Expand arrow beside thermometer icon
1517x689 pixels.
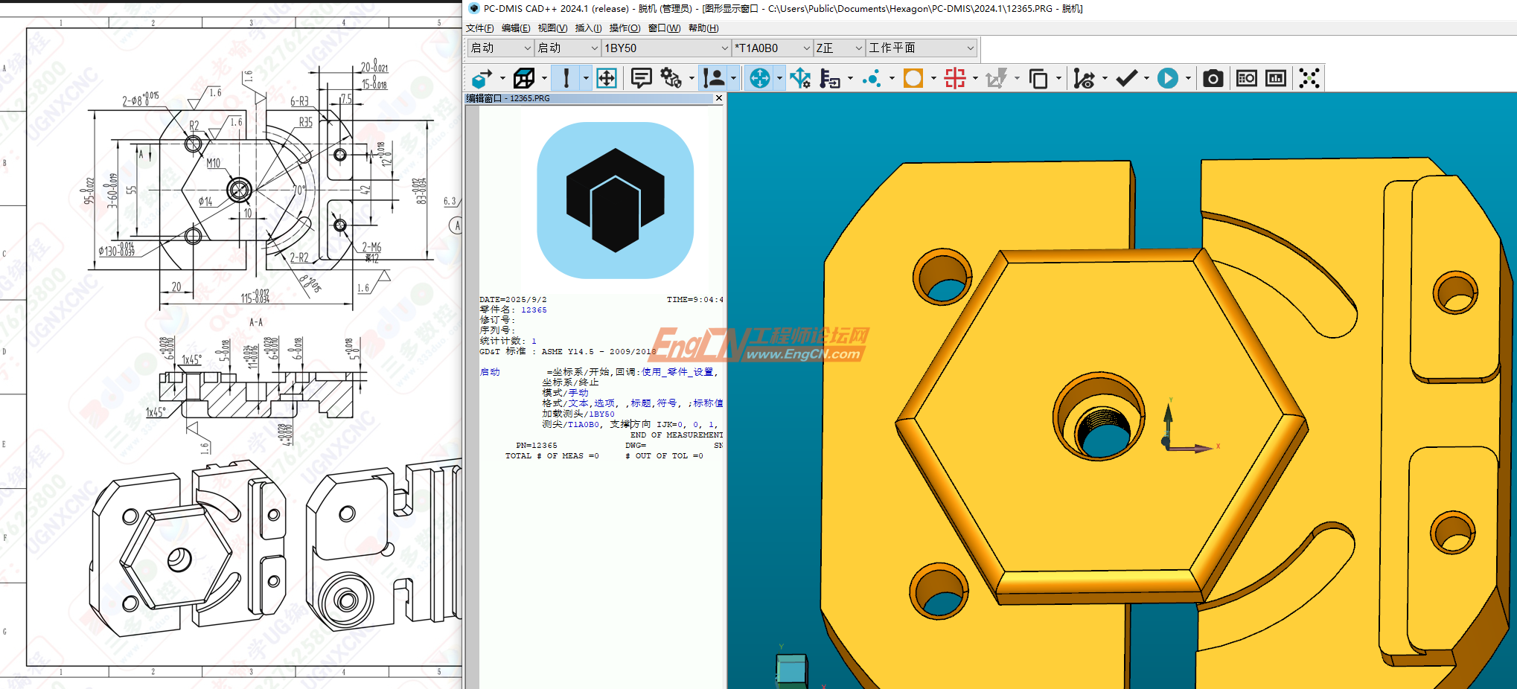[x=850, y=78]
